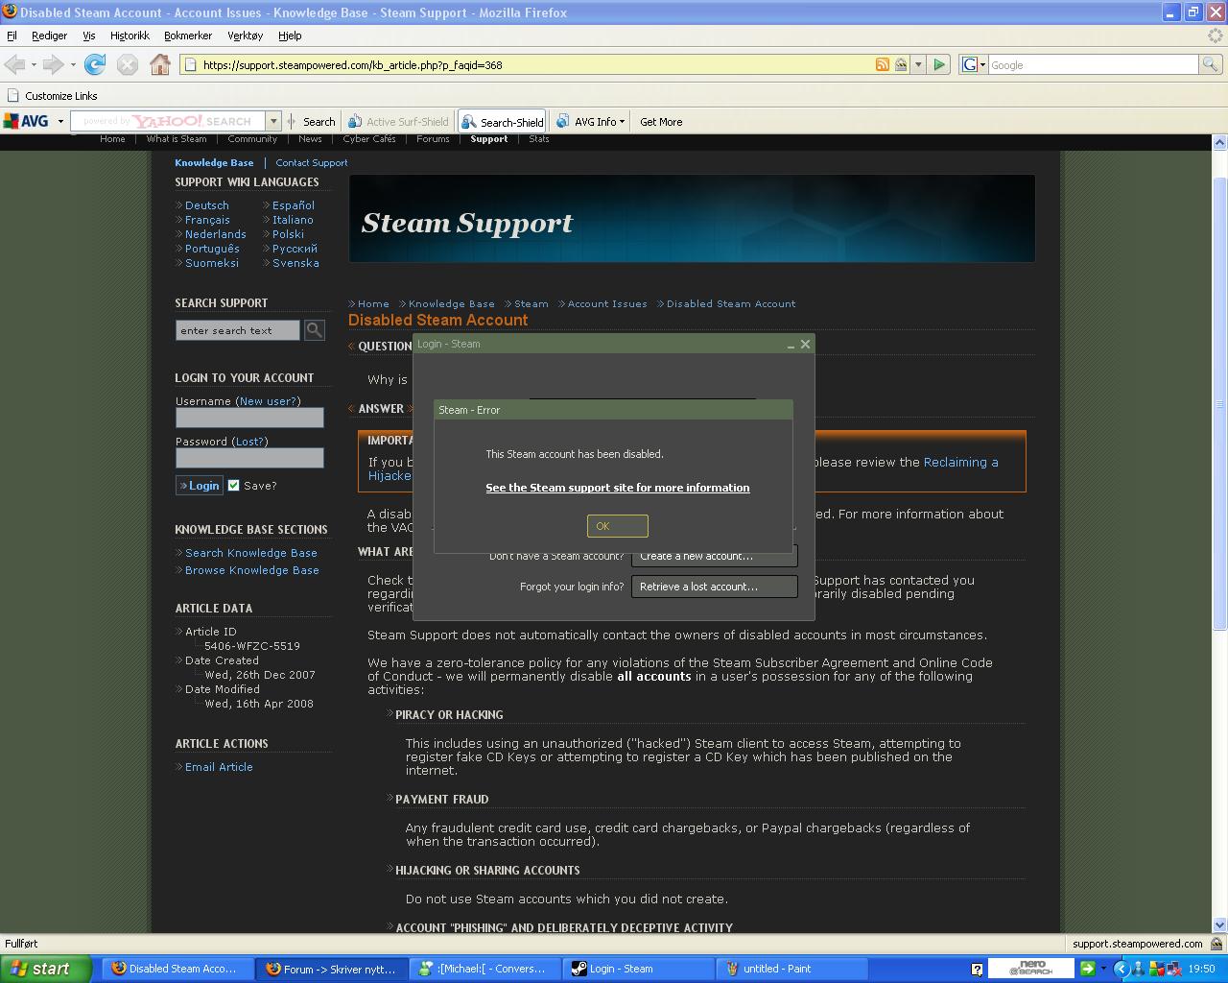Click the Password input field
1228x983 pixels.
click(x=249, y=458)
